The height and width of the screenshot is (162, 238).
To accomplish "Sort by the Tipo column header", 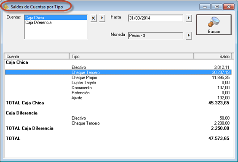I will (x=131, y=56).
